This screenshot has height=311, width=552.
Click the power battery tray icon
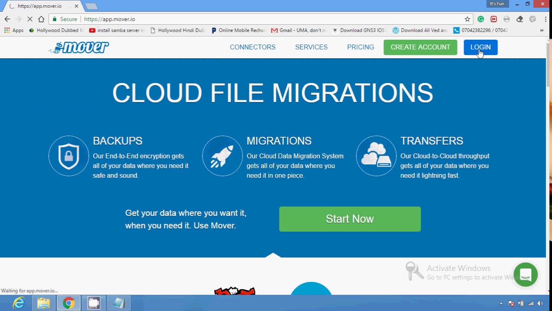pyautogui.click(x=521, y=303)
